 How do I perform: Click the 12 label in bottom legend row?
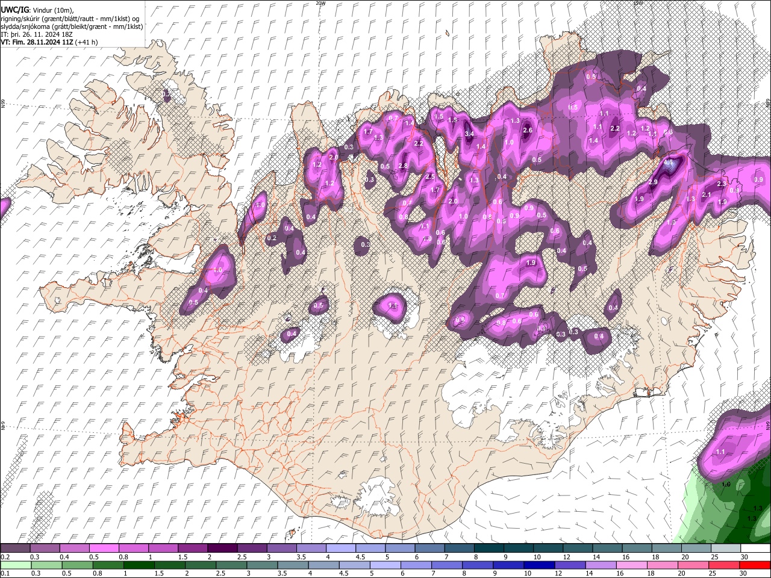(558, 573)
